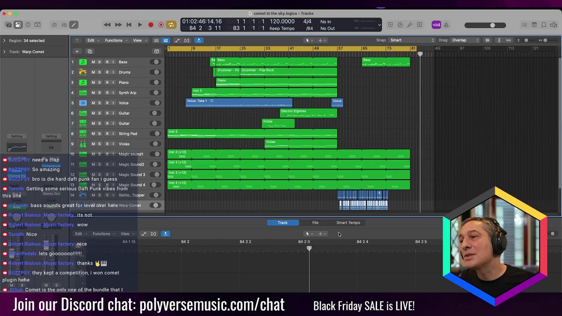Toggle the Cycle loop button
Viewport: 562px width, 316px height.
(171, 25)
